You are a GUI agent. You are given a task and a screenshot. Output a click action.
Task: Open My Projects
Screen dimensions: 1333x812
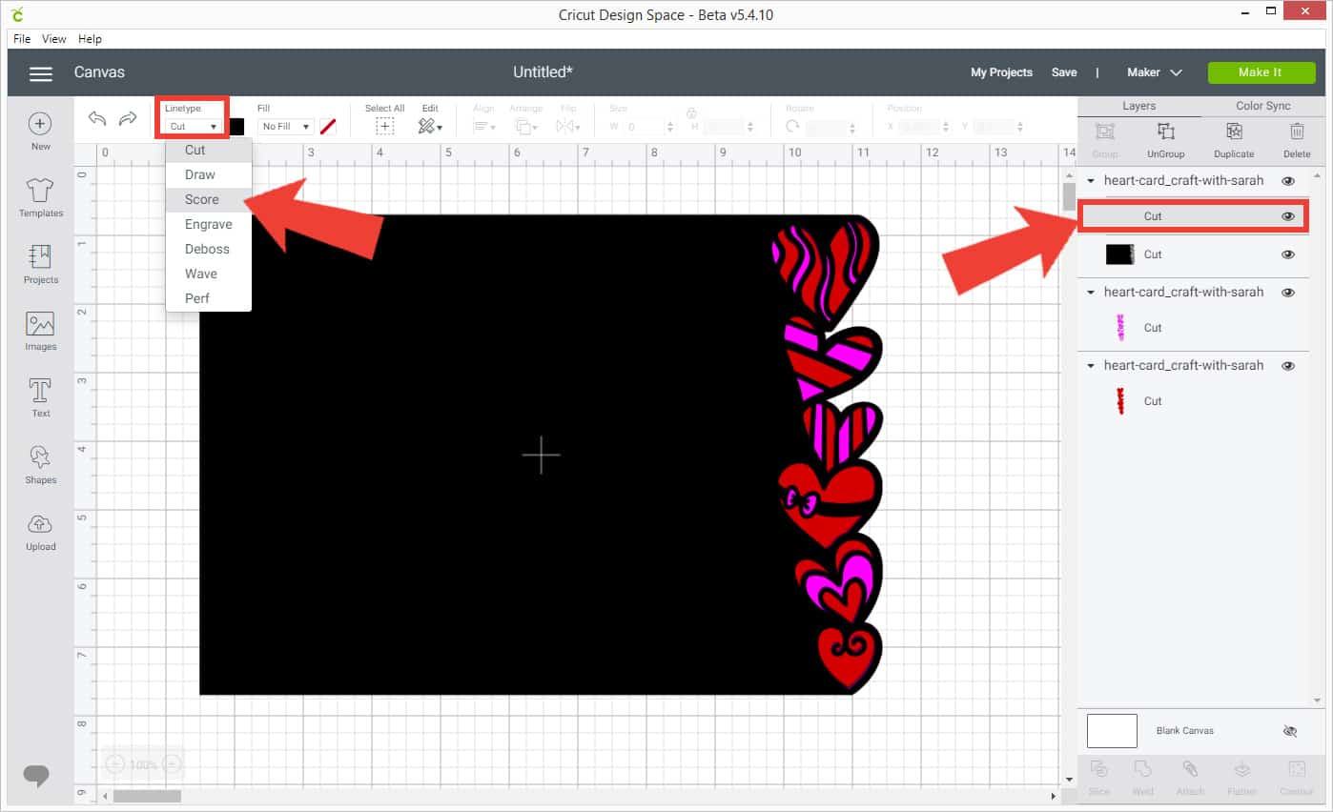click(1001, 72)
